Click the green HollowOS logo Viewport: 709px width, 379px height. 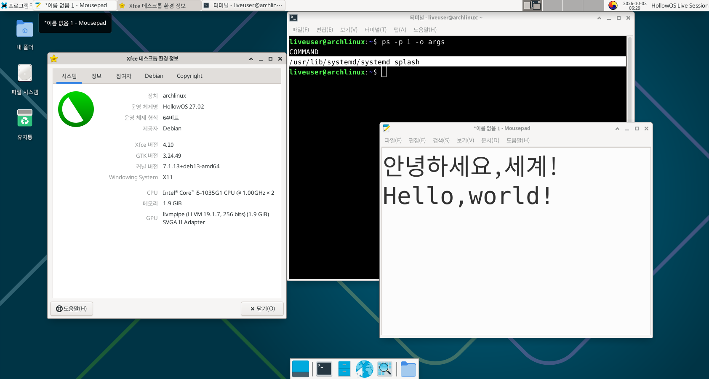(76, 109)
